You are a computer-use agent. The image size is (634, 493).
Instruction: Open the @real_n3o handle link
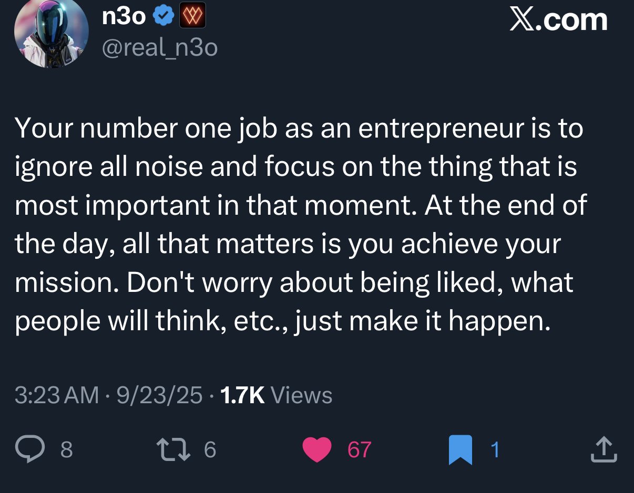coord(159,48)
